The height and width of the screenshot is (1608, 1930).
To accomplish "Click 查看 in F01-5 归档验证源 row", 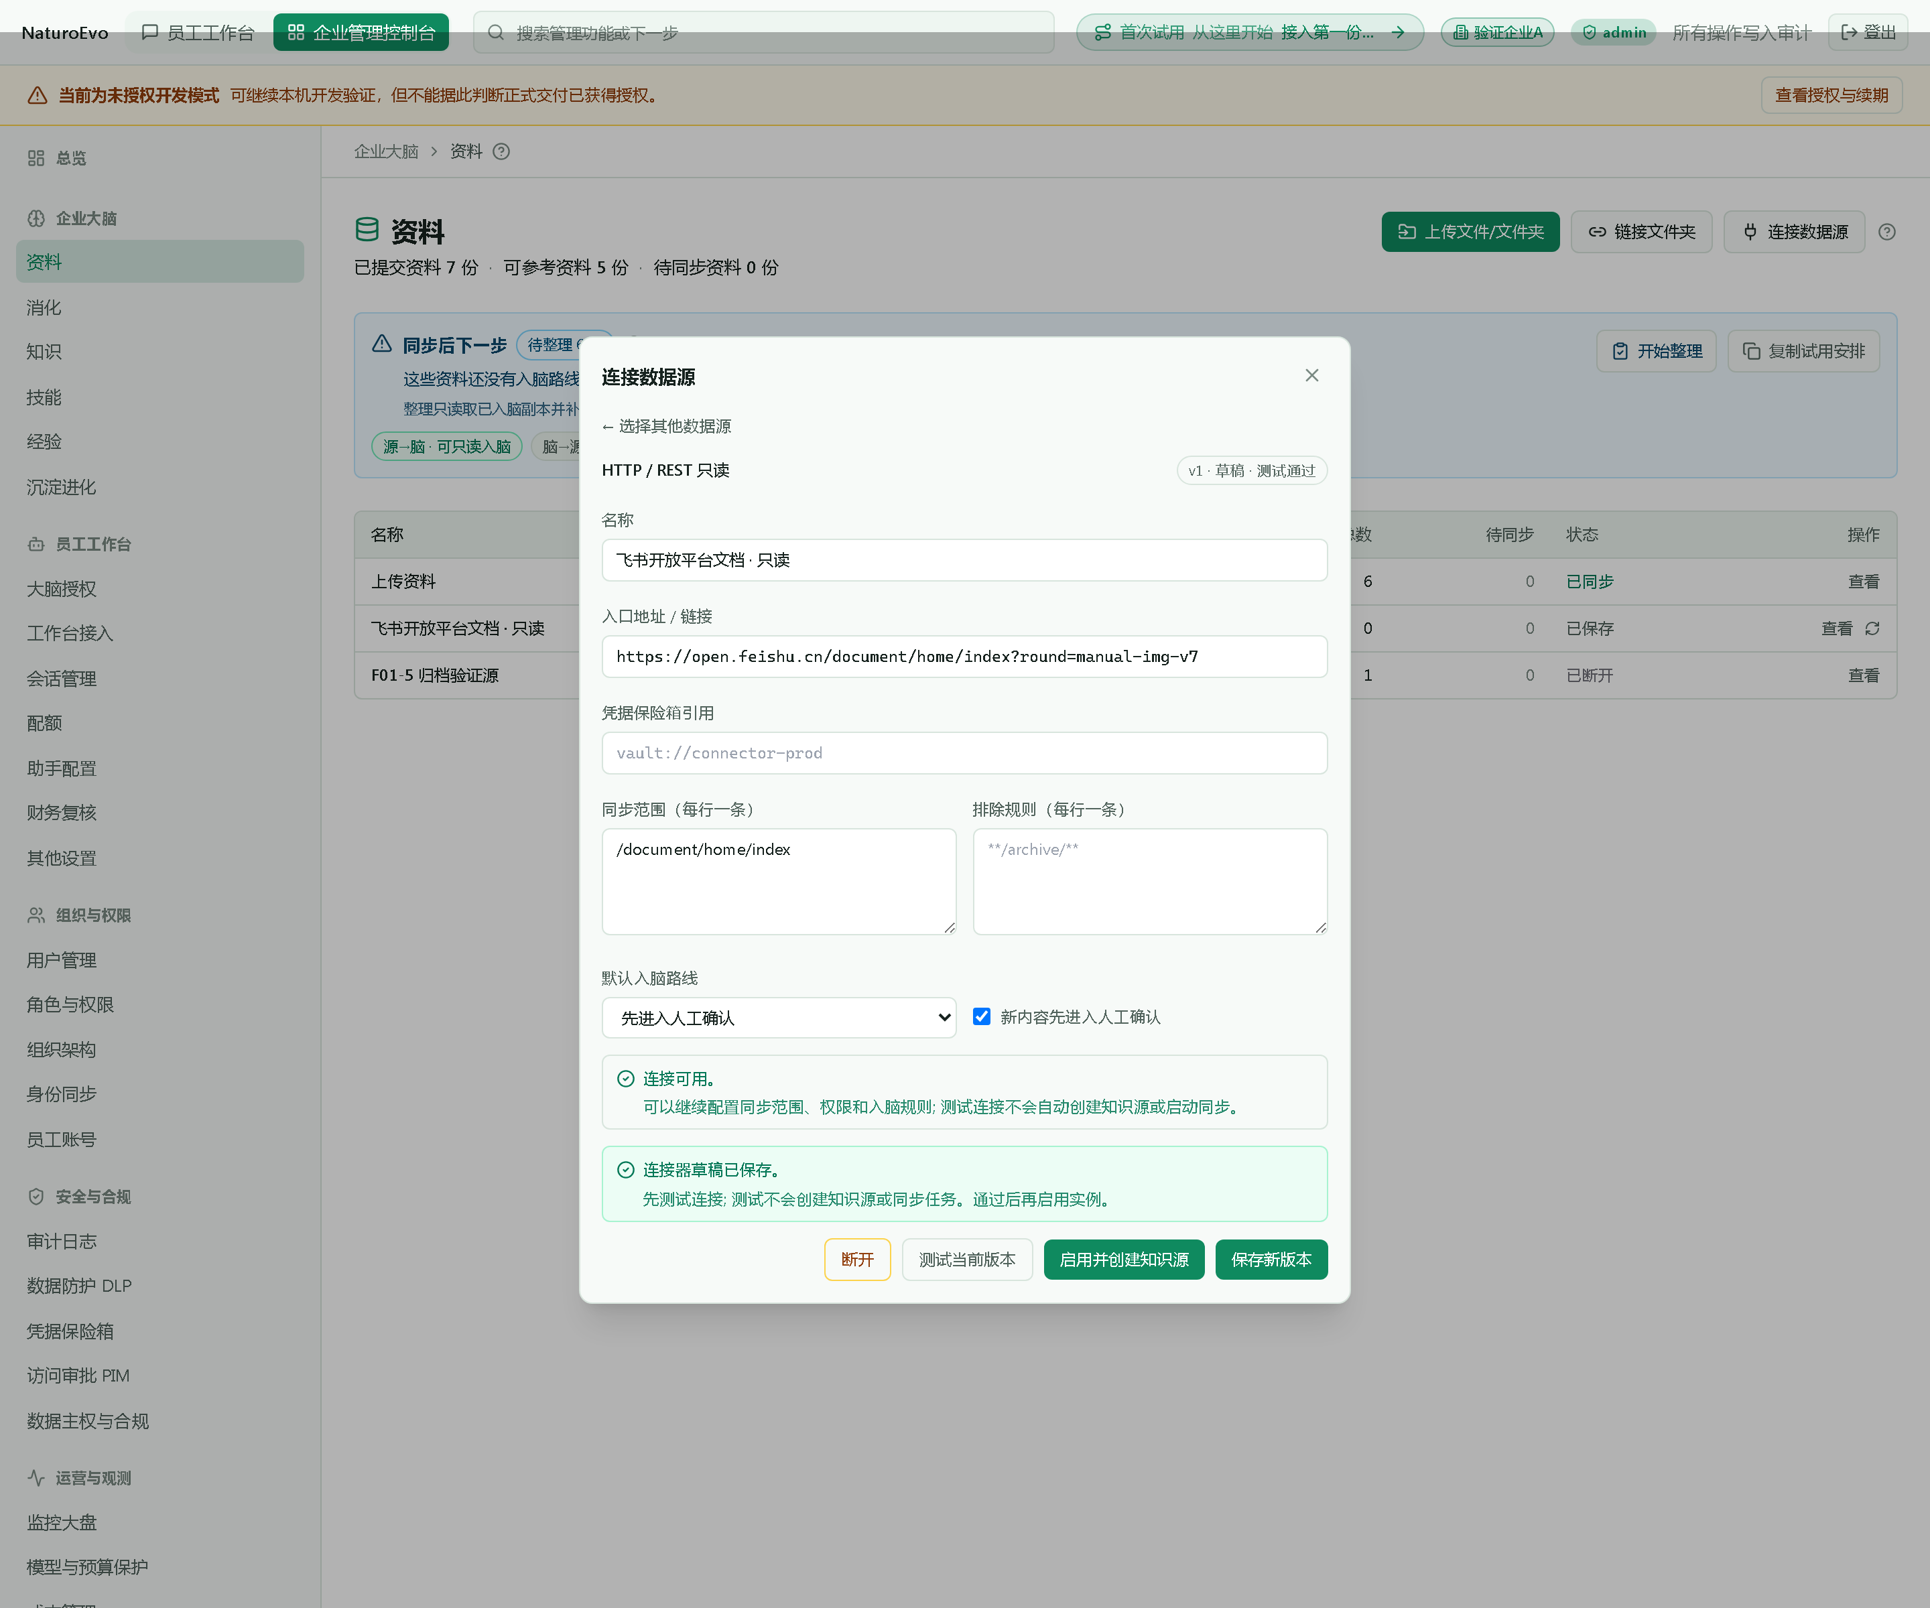I will (x=1863, y=675).
